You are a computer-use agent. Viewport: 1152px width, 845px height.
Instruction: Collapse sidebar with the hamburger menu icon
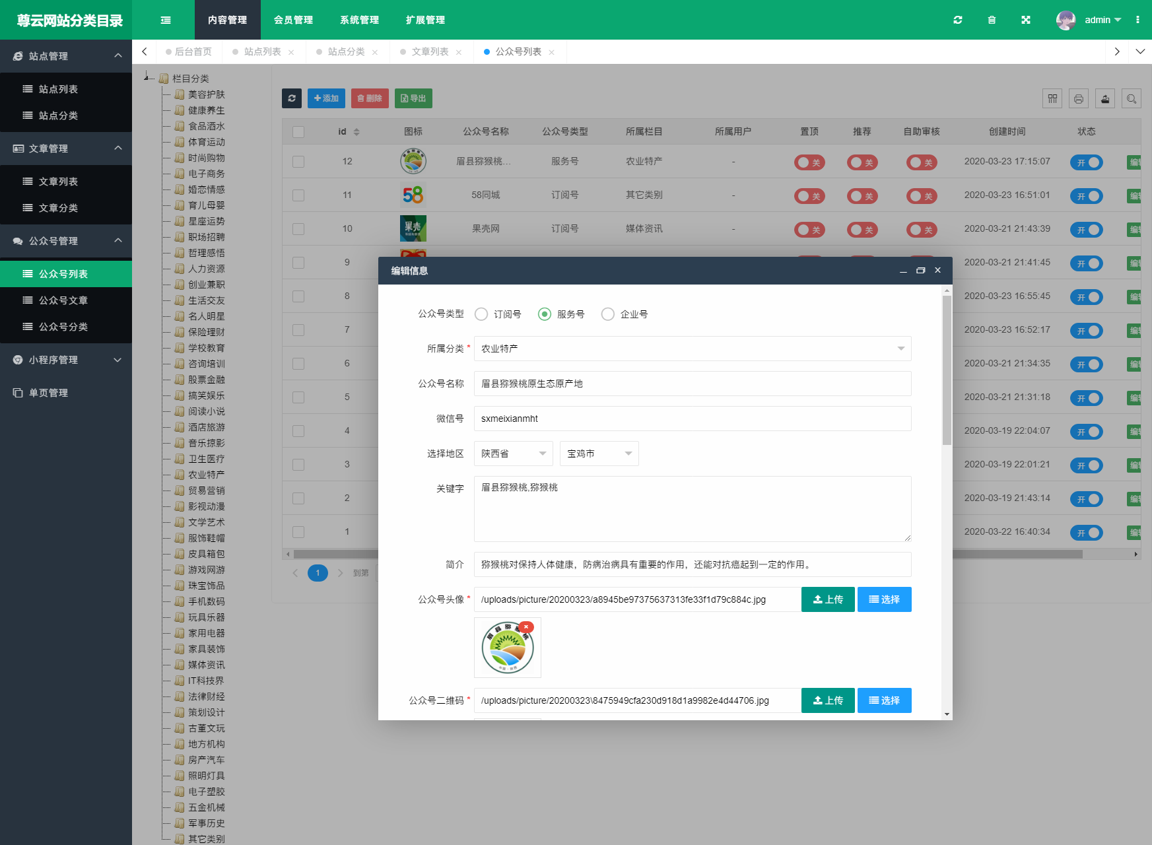pyautogui.click(x=166, y=20)
